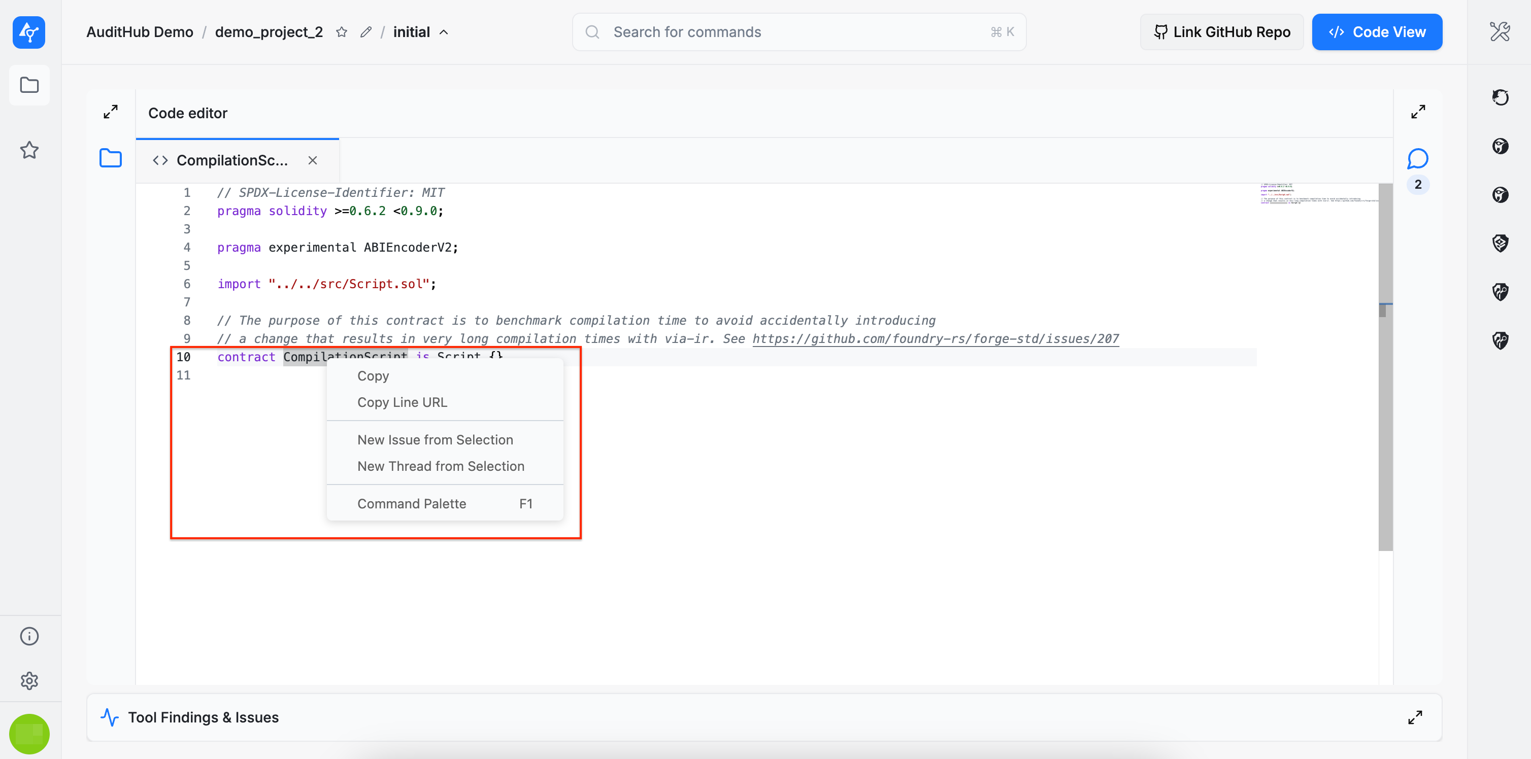Open settings gear in sidebar
This screenshot has width=1531, height=759.
coord(29,680)
